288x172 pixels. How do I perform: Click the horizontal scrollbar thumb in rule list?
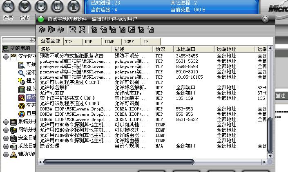[119, 162]
